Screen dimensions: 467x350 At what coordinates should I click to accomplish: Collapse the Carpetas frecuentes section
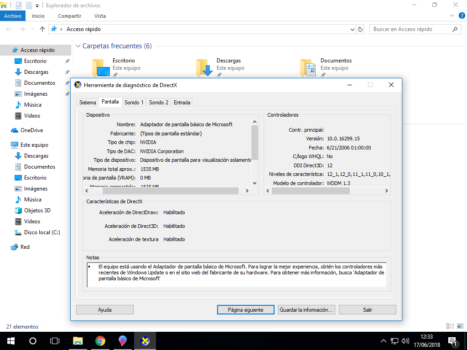tap(78, 46)
